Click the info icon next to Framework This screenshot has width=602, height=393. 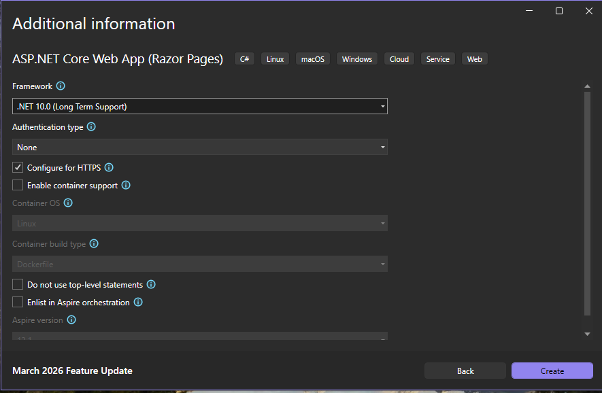click(x=61, y=86)
